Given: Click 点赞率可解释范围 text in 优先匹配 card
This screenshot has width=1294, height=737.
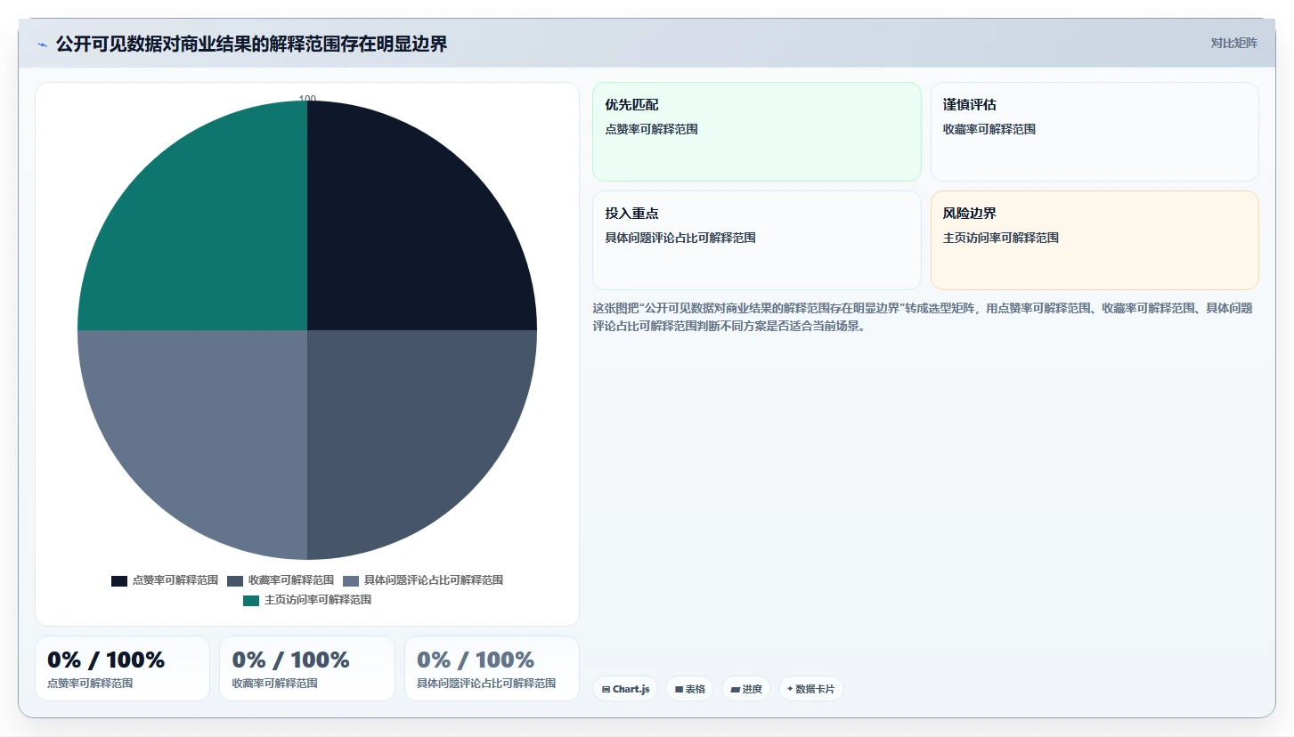Looking at the screenshot, I should 652,129.
